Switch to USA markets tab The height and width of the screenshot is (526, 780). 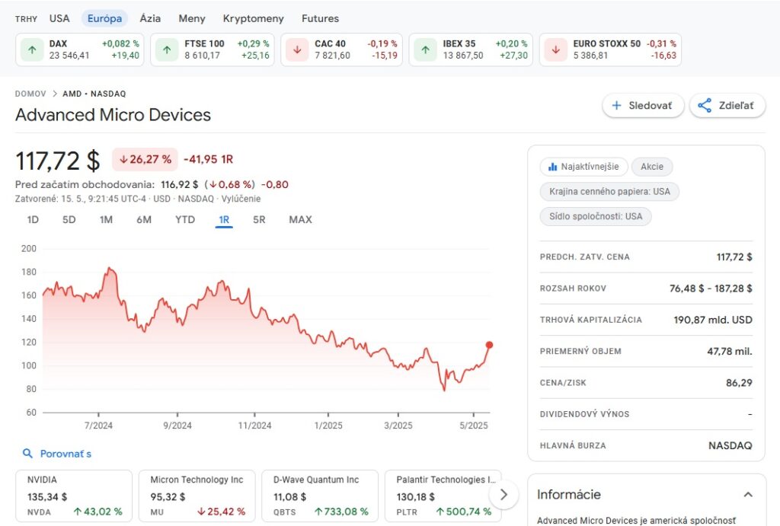(59, 18)
